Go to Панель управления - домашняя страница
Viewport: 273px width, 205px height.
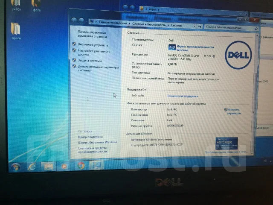point(93,34)
